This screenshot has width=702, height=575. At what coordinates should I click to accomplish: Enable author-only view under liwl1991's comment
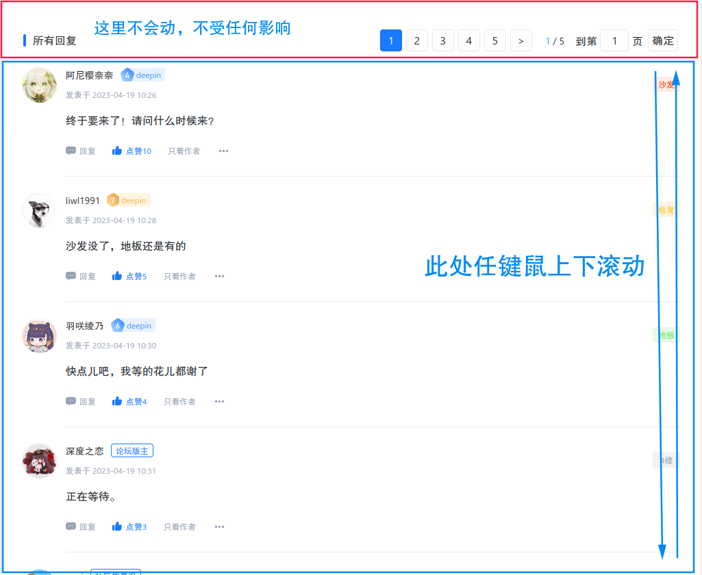[x=179, y=276]
